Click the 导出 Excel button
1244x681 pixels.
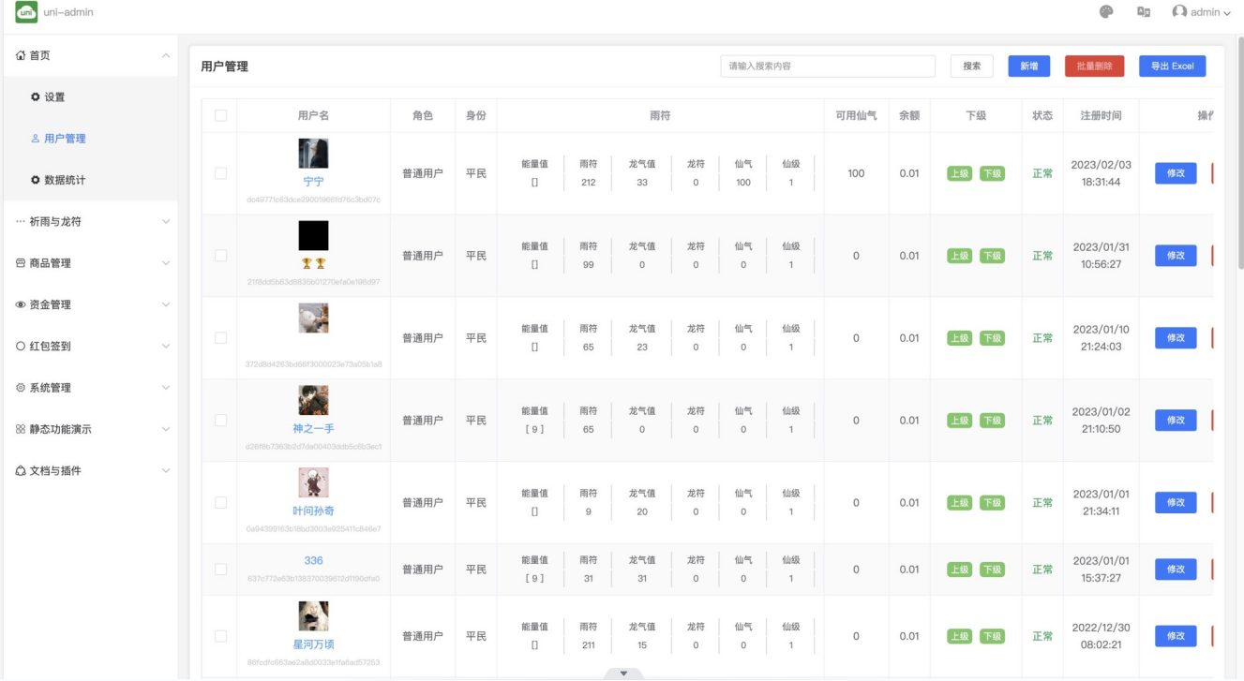click(x=1173, y=67)
